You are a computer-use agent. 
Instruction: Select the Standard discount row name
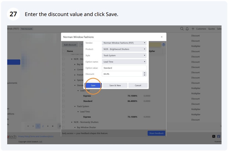point(88,101)
